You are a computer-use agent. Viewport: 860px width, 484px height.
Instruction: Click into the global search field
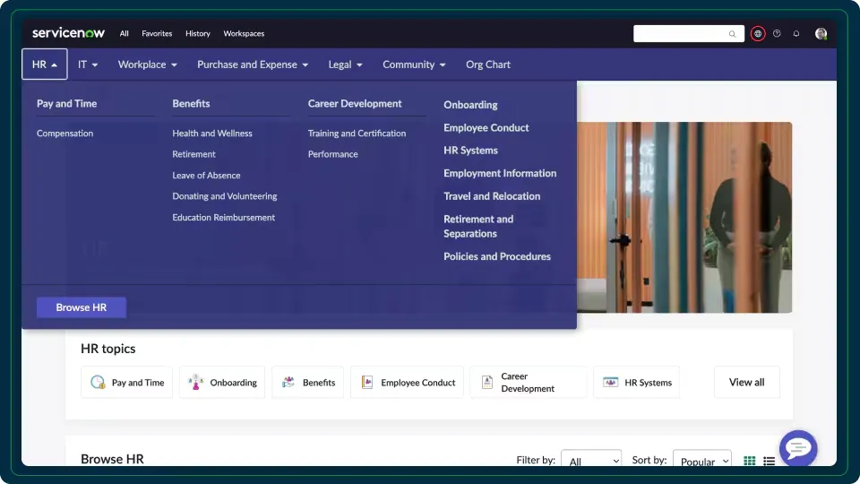point(681,34)
